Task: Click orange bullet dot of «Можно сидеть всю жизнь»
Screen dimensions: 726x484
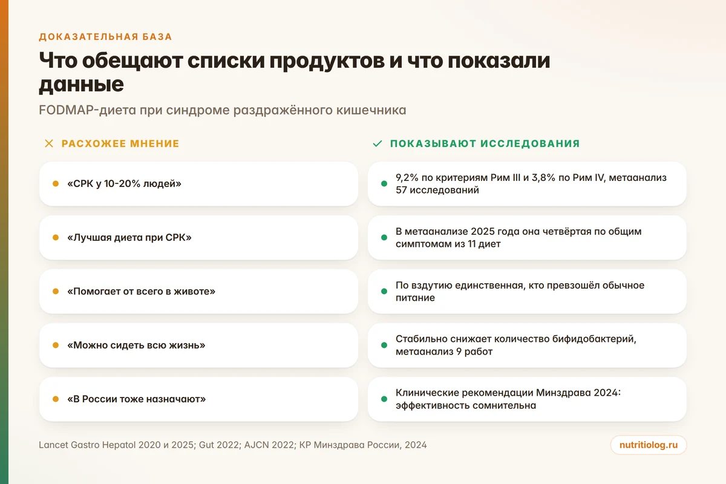Action: [56, 345]
